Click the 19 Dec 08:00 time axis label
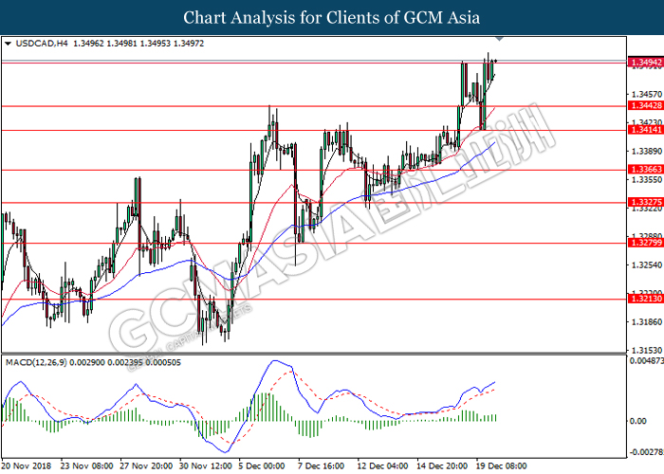 tap(502, 466)
